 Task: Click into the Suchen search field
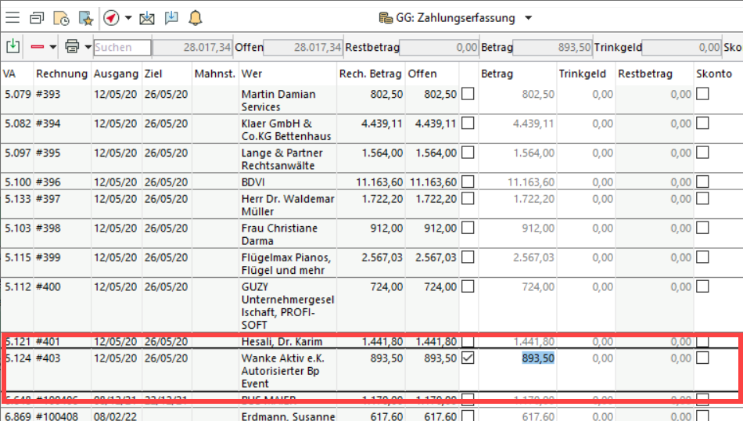click(122, 48)
